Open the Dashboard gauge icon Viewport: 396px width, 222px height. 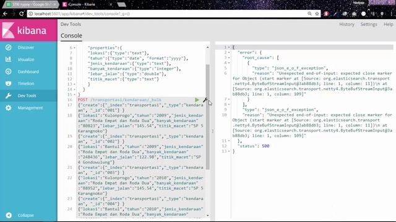point(8,72)
